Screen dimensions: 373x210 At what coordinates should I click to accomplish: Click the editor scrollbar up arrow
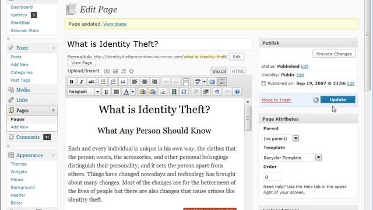click(248, 101)
